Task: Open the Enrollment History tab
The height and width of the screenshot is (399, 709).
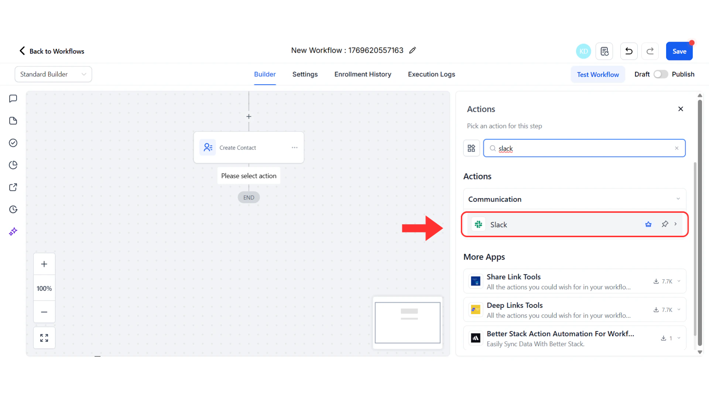Action: coord(363,74)
